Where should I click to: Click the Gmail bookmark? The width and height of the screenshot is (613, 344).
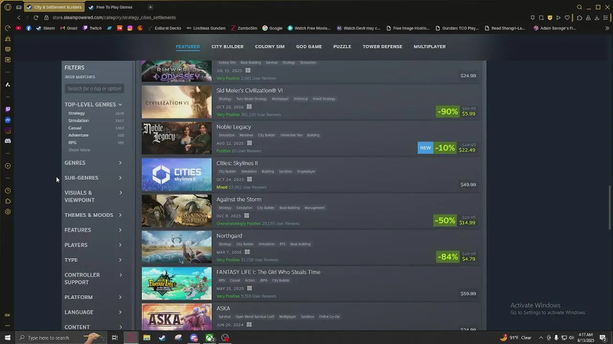(x=68, y=28)
